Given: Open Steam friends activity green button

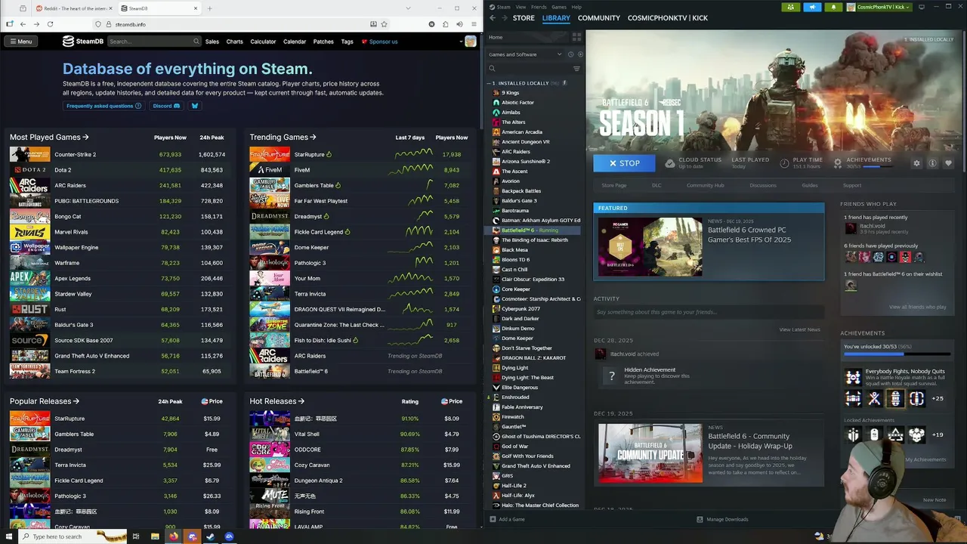Looking at the screenshot, I should click(791, 7).
